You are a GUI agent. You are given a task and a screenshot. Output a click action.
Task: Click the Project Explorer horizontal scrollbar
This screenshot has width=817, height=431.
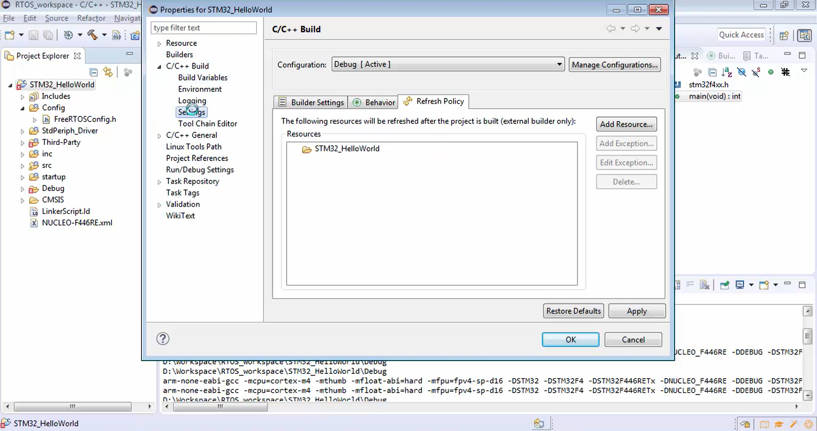(x=72, y=407)
